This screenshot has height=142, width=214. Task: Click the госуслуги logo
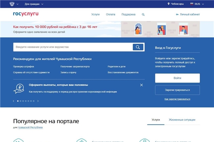point(26,14)
